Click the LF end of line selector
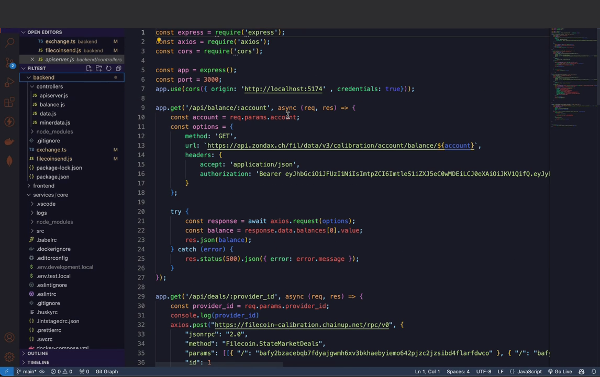This screenshot has height=377, width=600. tap(501, 372)
